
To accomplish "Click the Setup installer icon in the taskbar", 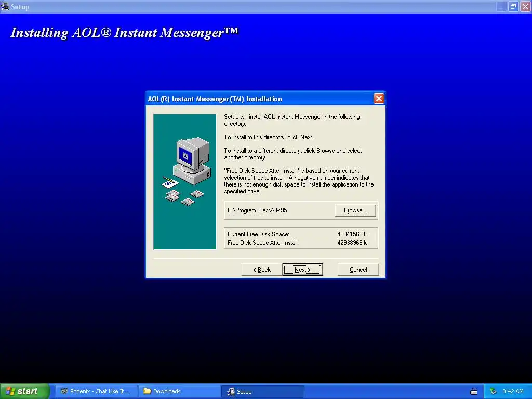I will coord(231,391).
